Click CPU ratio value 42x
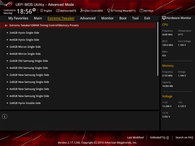The width and height of the screenshot is (195, 146). pos(164,55)
